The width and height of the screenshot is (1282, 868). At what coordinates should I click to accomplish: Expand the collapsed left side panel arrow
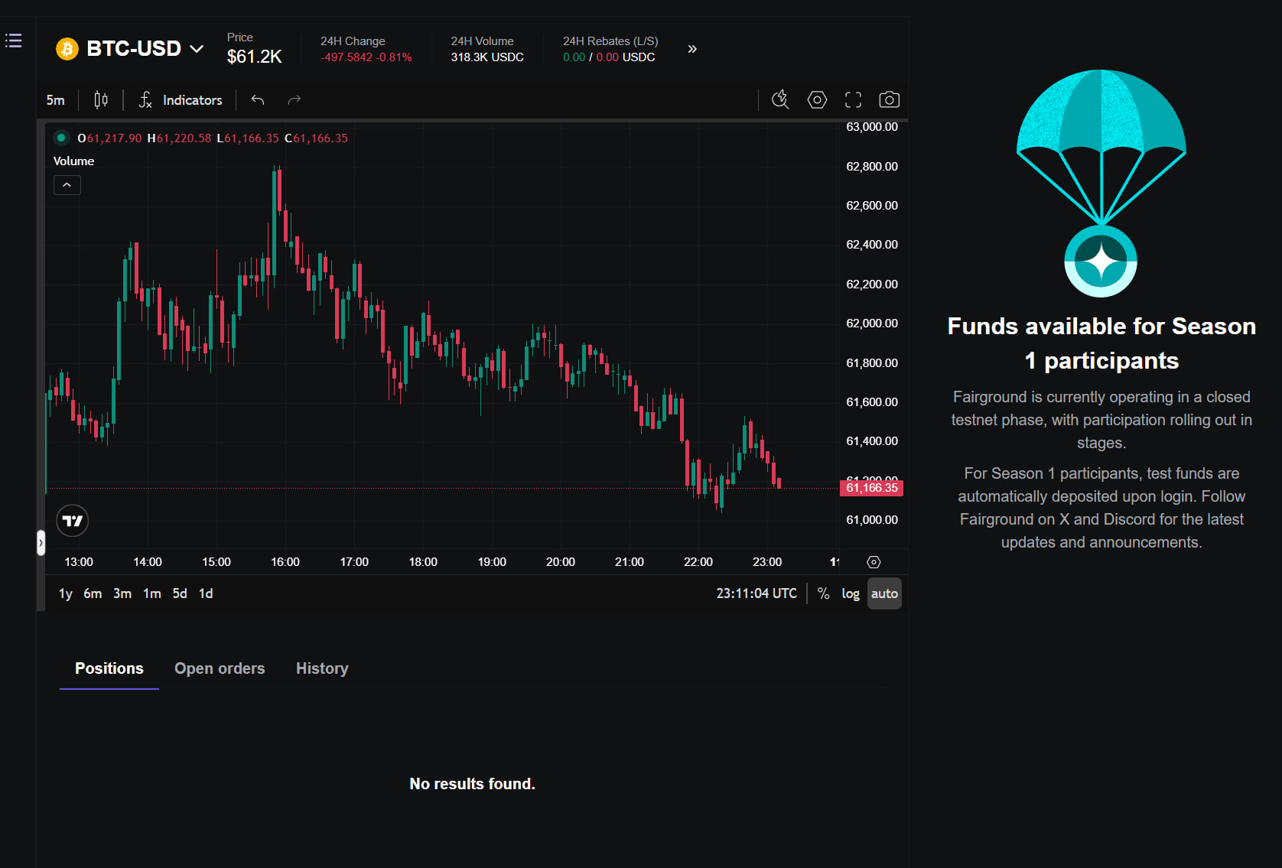click(x=41, y=543)
